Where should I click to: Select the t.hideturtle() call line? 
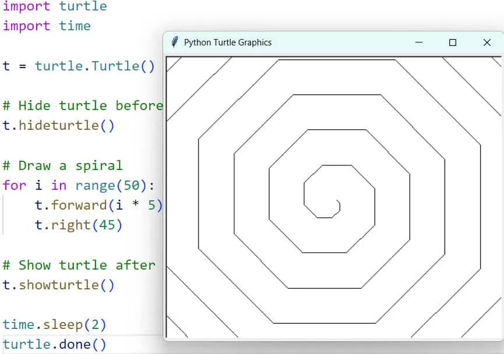58,125
